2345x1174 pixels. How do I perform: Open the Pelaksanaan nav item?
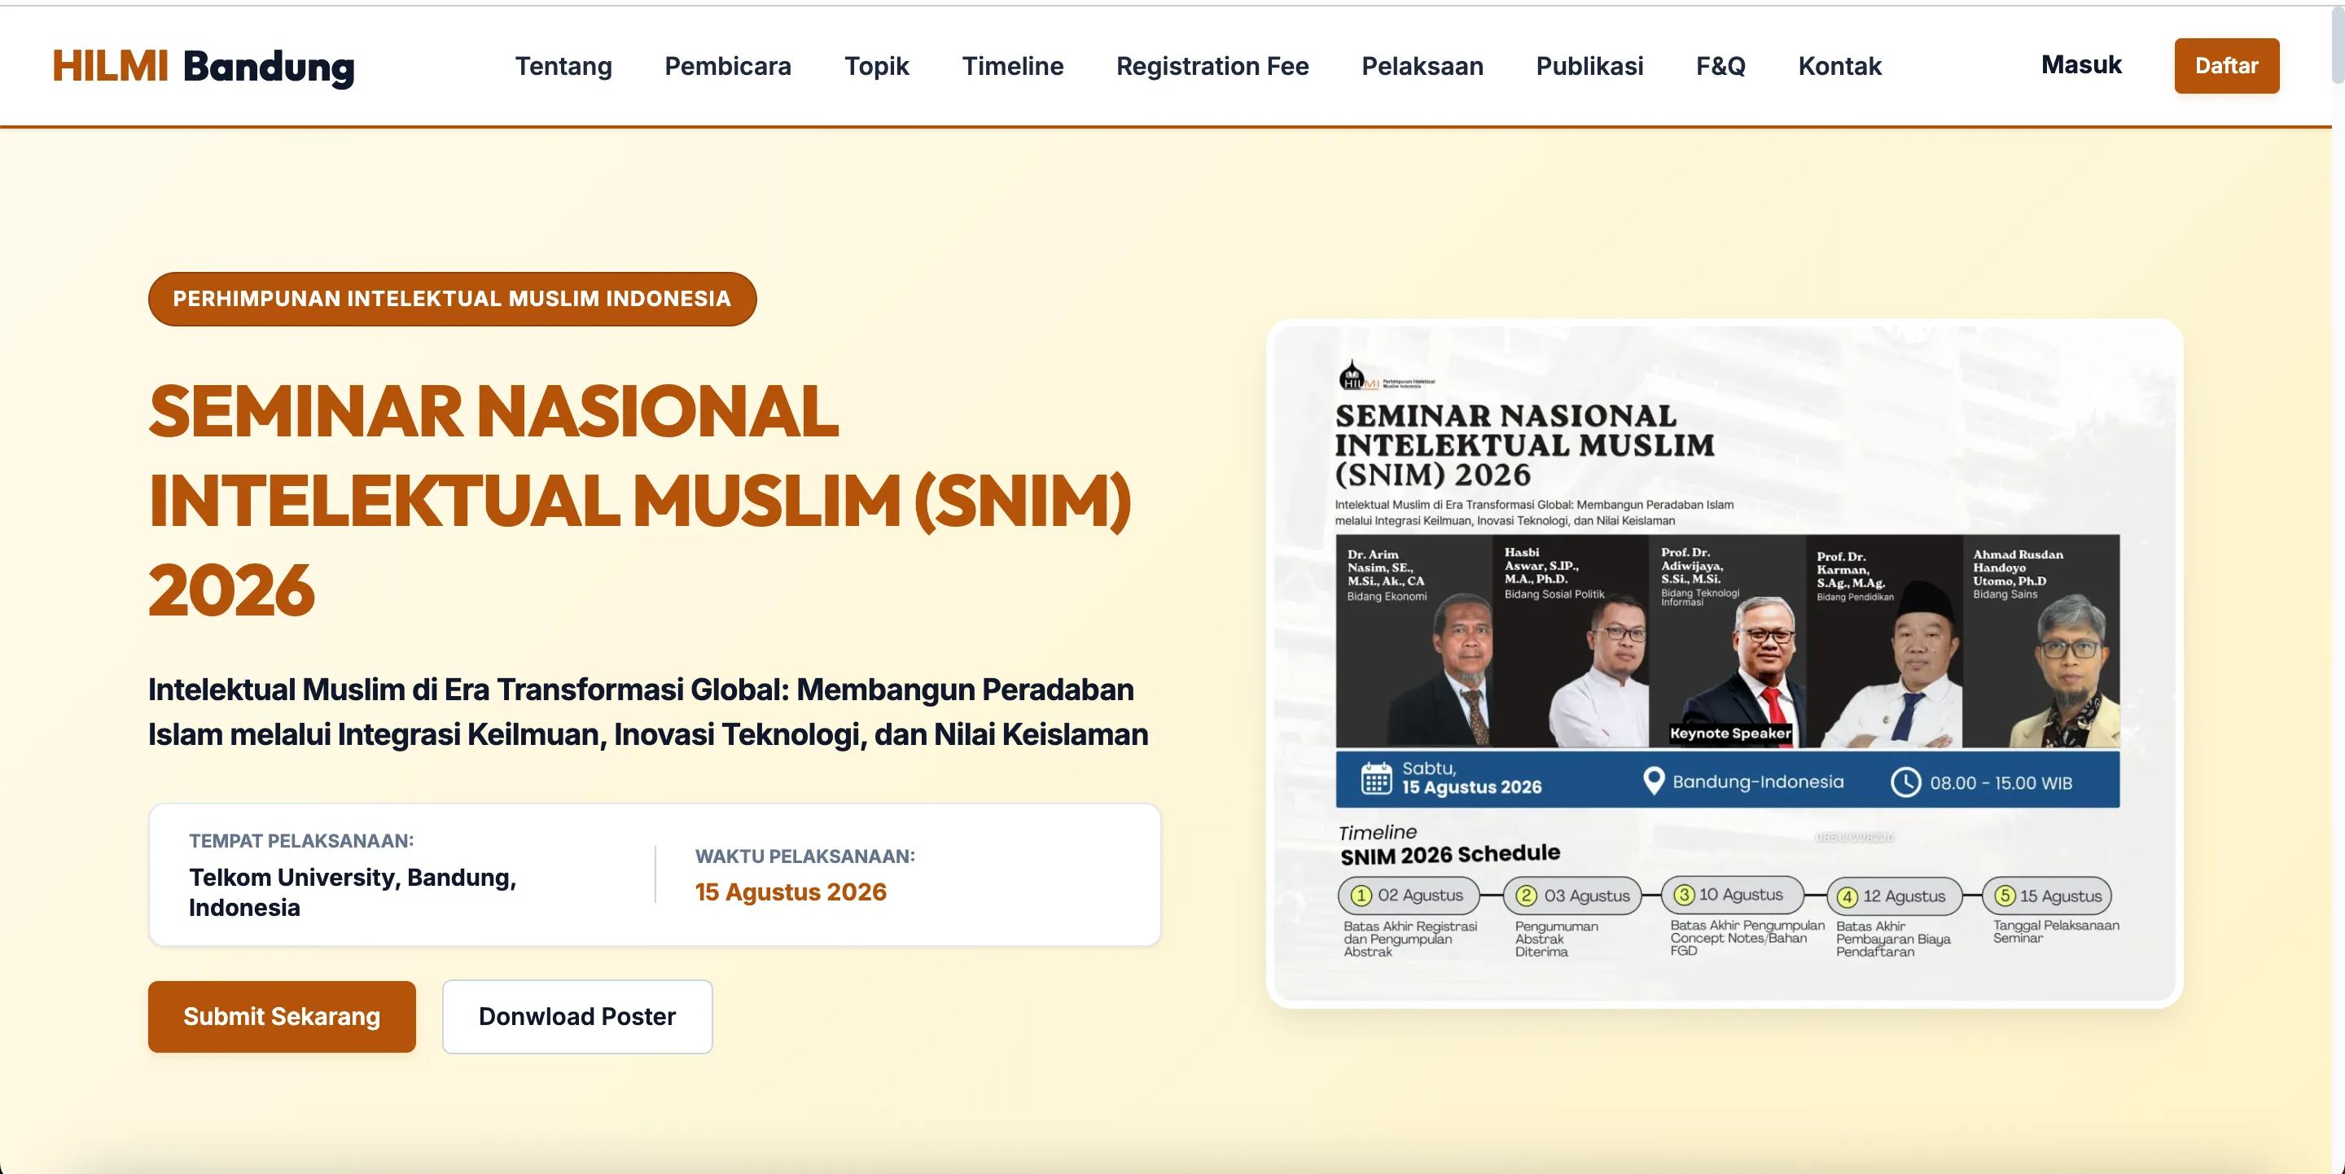(x=1422, y=67)
